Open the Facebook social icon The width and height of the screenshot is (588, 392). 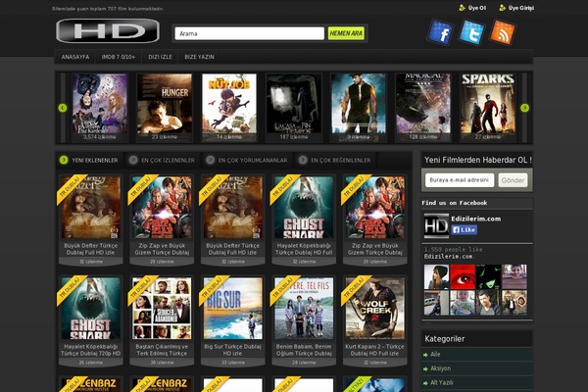[x=440, y=32]
